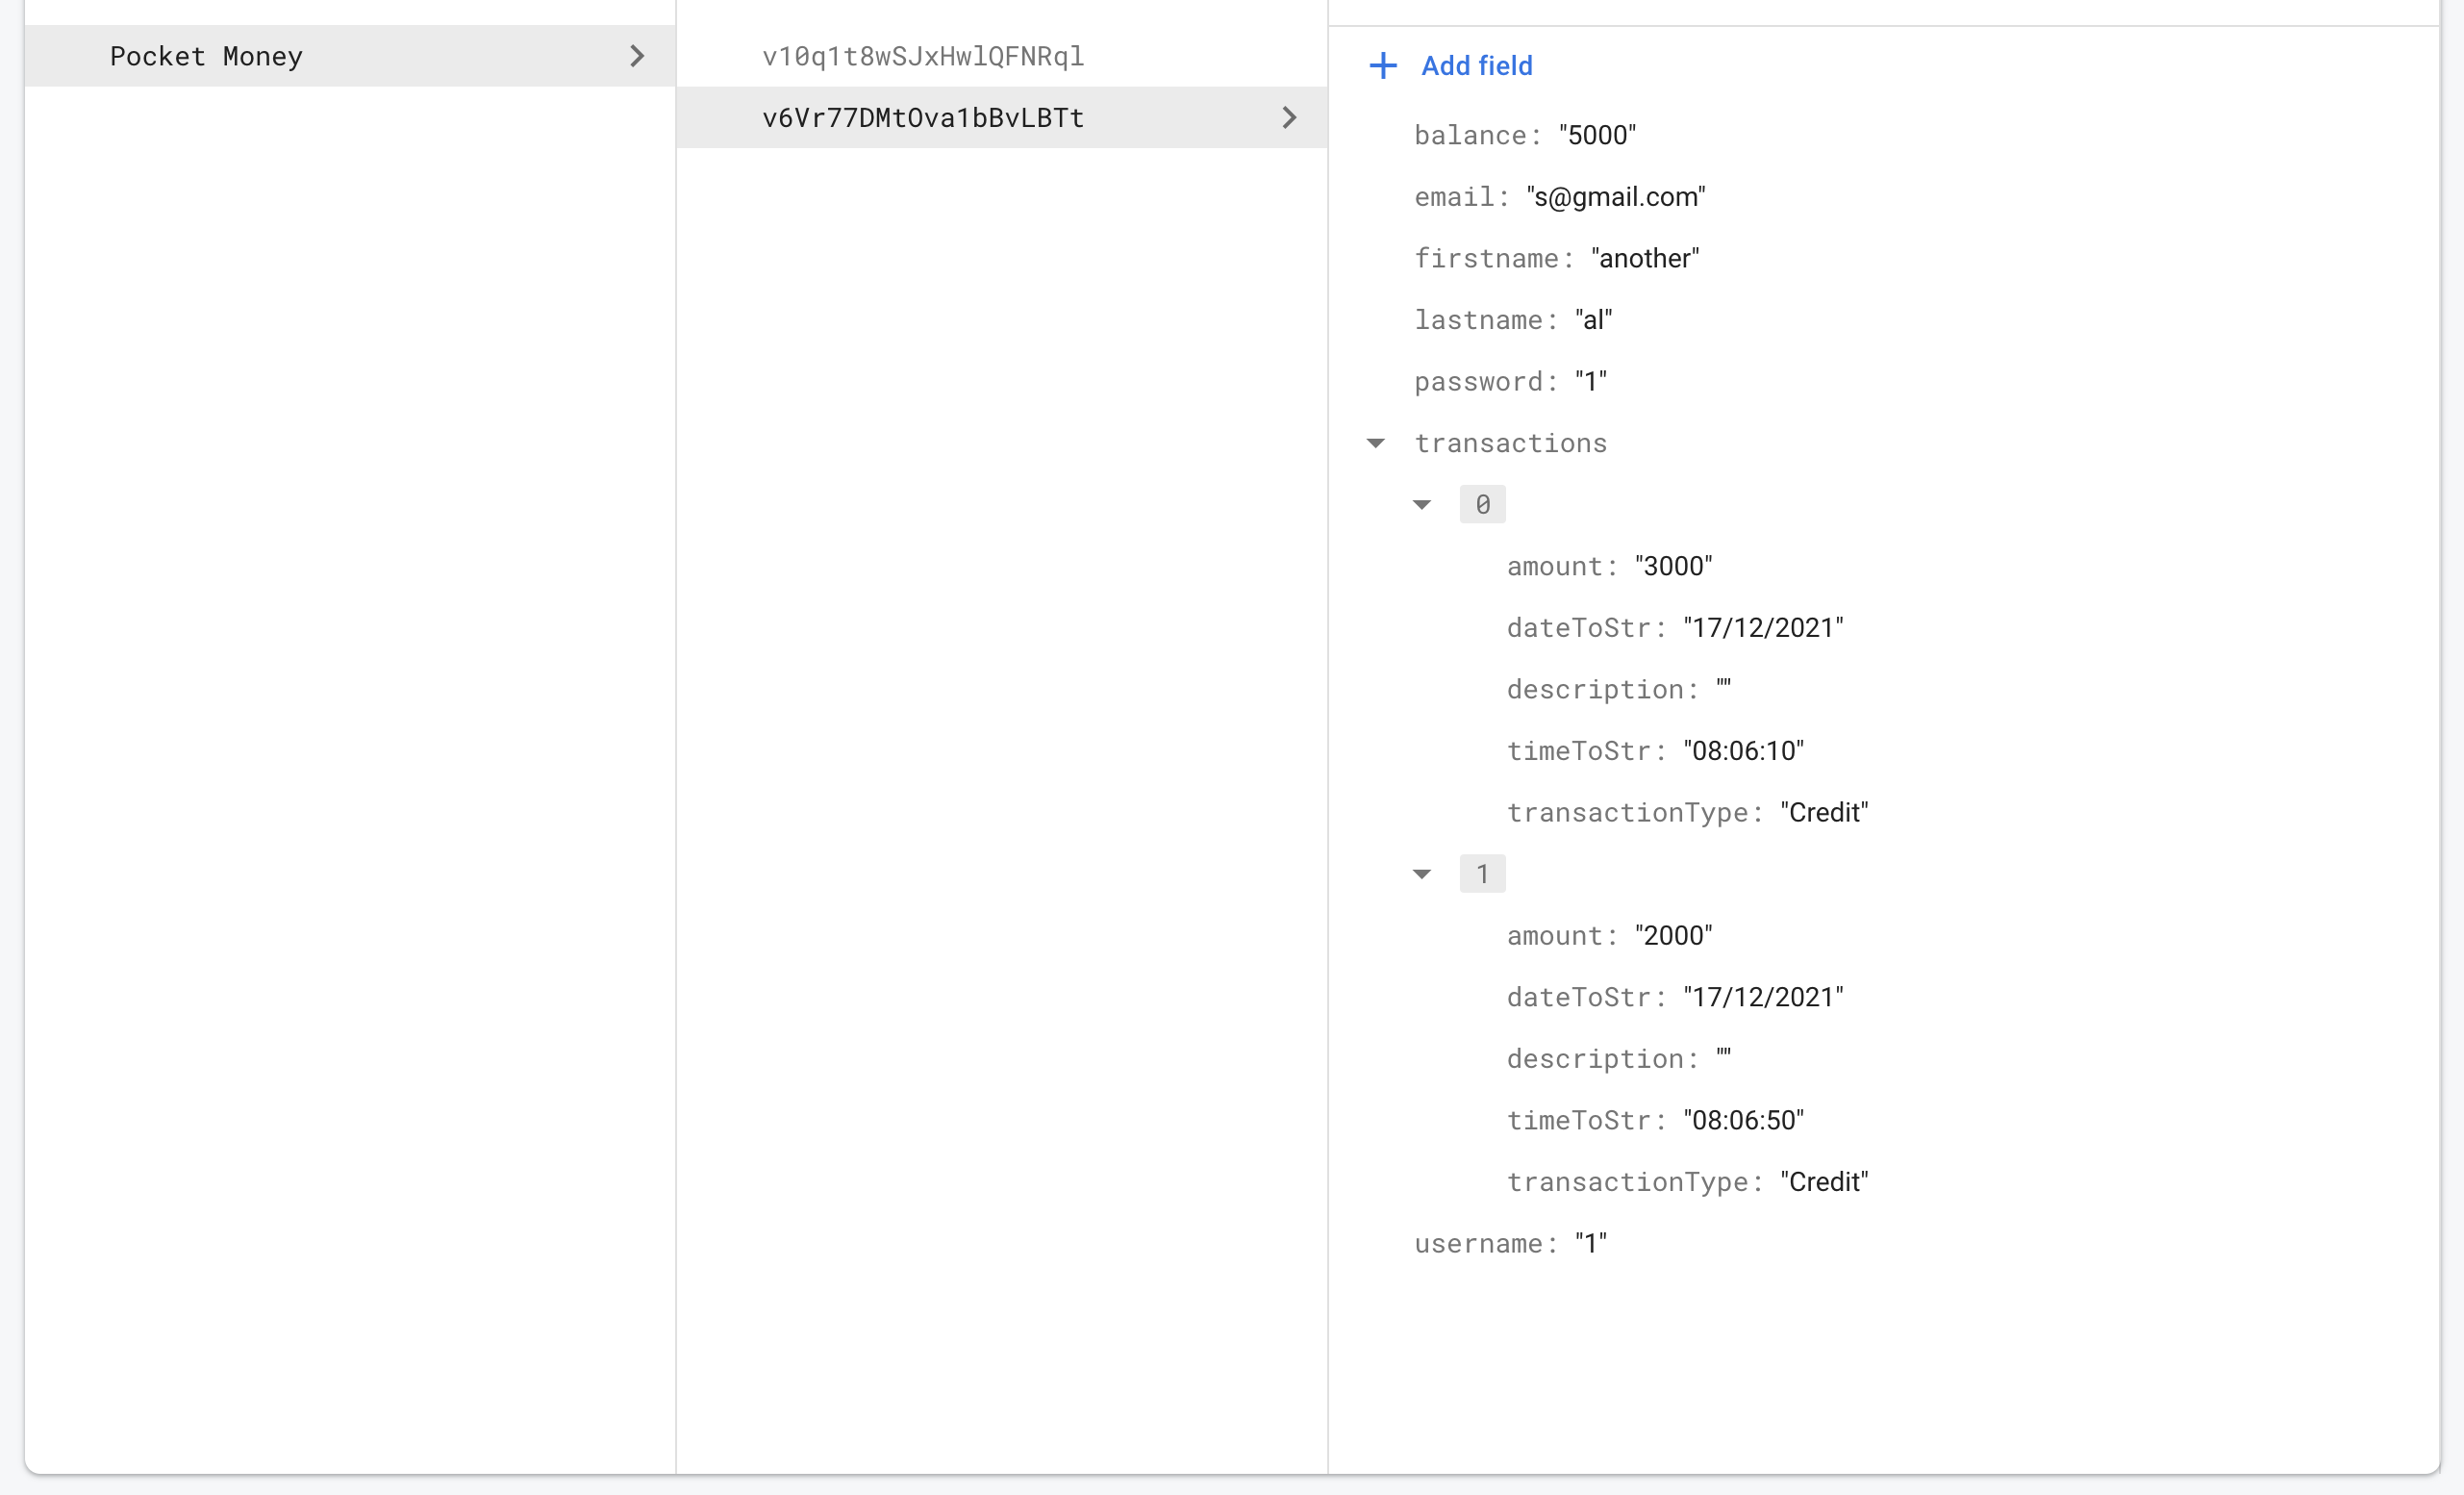Click the firstname value "another"

(1645, 259)
